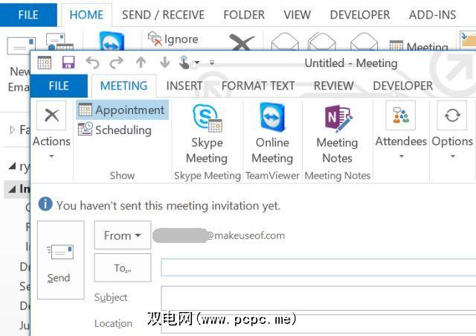The width and height of the screenshot is (476, 336).
Task: Go to previous item with up arrow
Action: point(141,63)
